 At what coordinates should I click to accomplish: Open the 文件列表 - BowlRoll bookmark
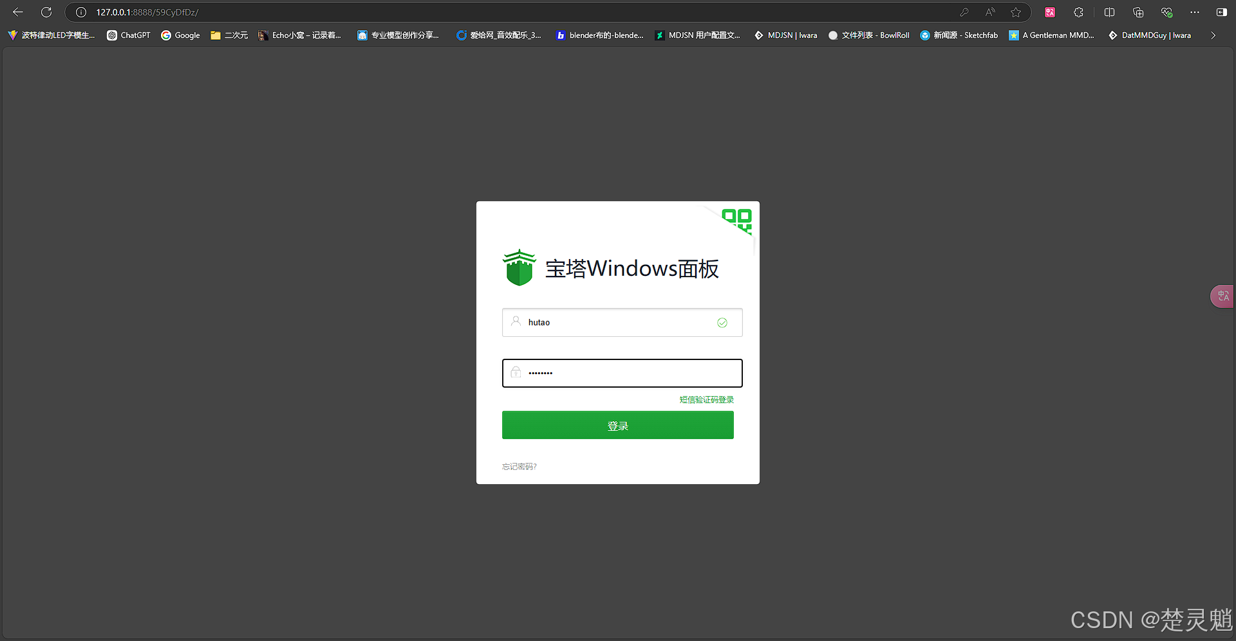[x=869, y=35]
